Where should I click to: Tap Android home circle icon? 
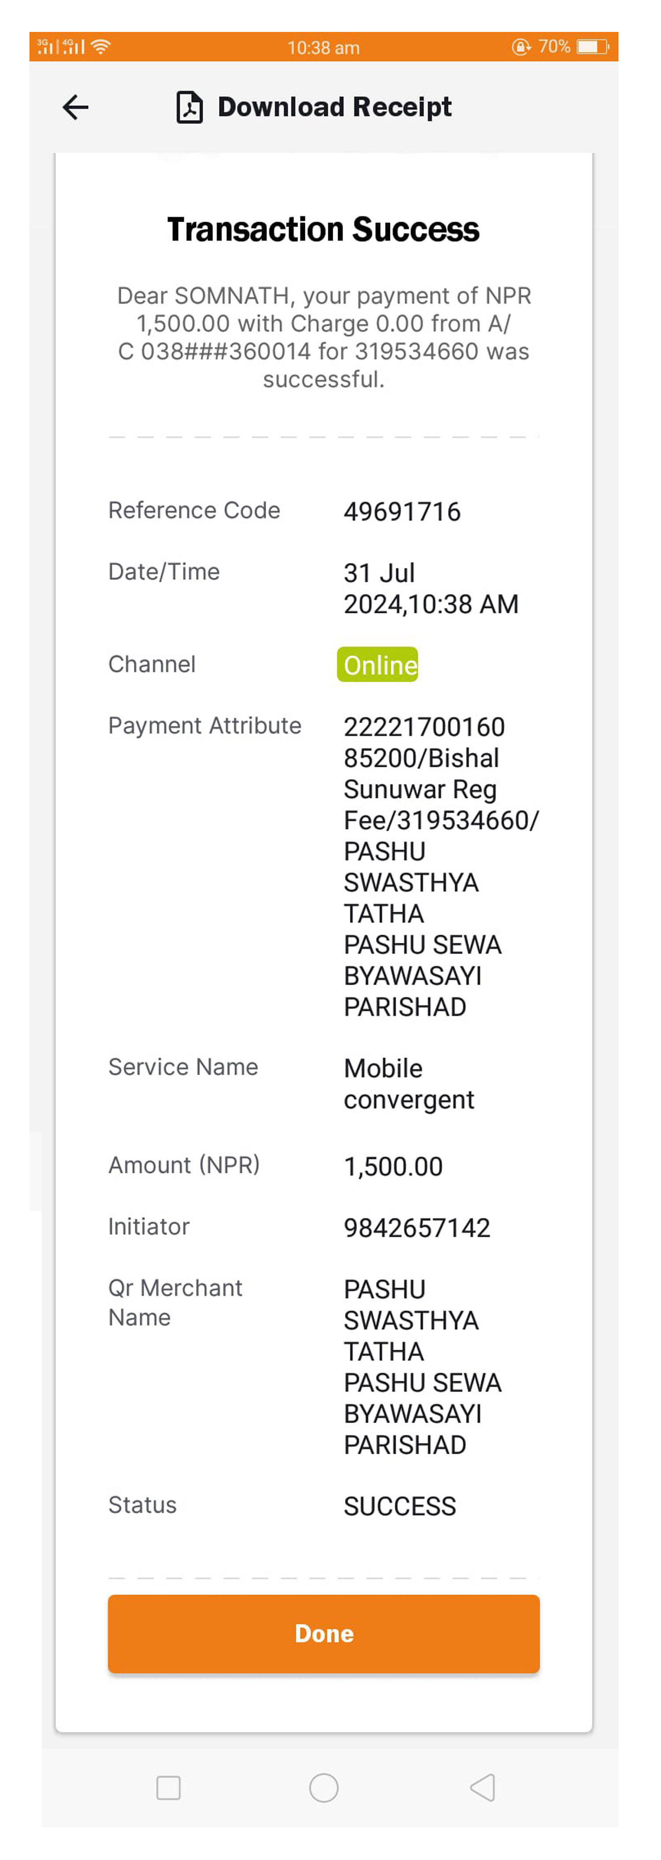tap(324, 1787)
